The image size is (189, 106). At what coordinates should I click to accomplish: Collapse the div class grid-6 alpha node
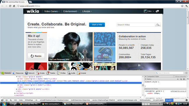point(17,77)
